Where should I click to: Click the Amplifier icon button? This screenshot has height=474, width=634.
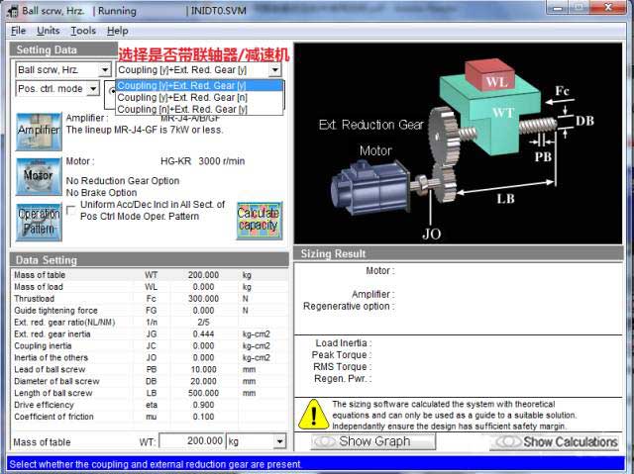click(x=39, y=131)
